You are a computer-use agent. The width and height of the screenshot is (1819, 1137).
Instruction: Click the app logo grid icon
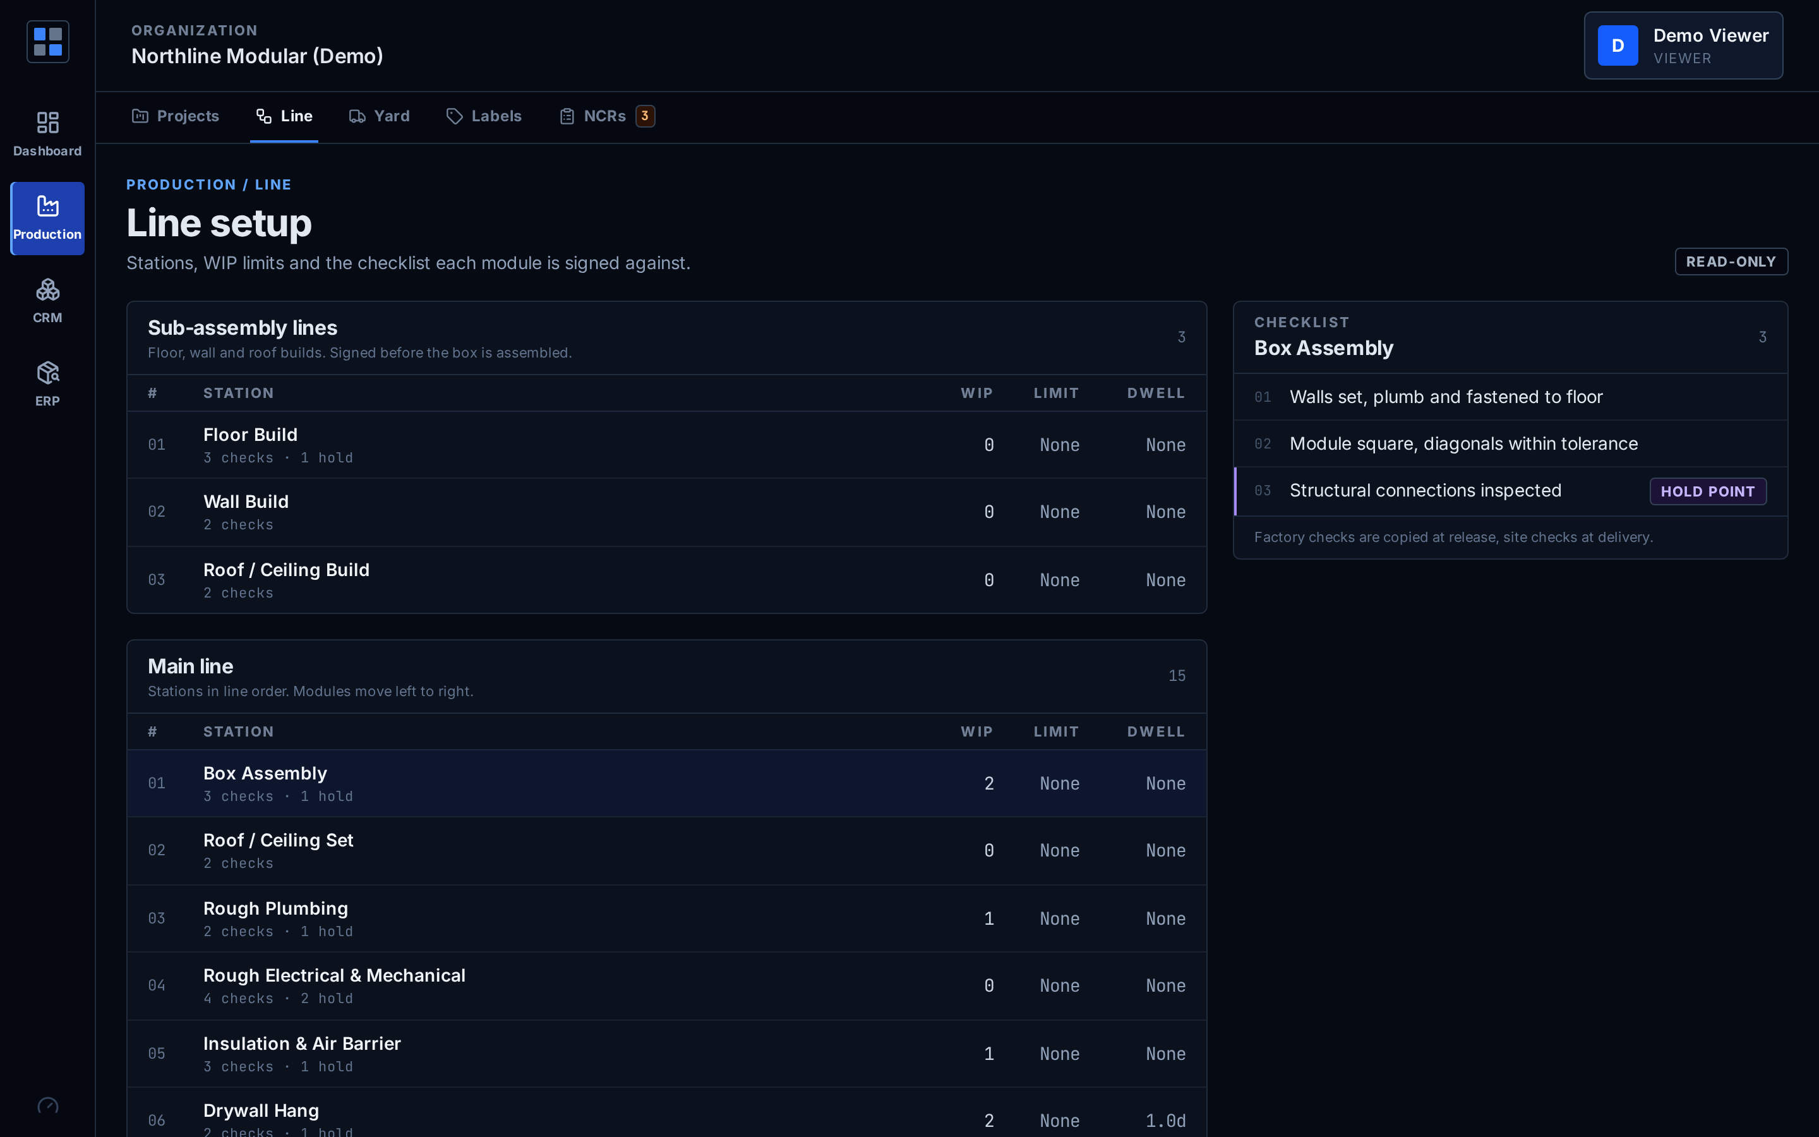pyautogui.click(x=47, y=41)
